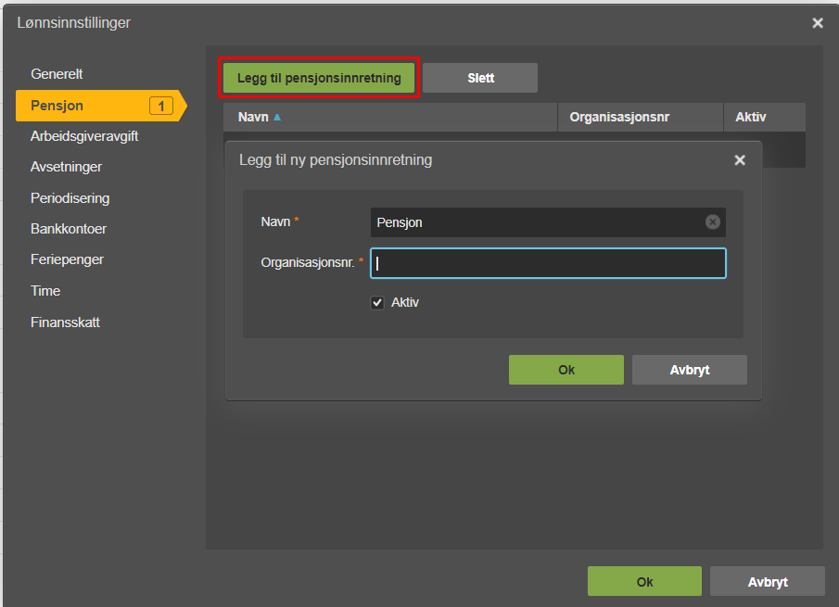The width and height of the screenshot is (839, 607).
Task: Close the Legg til ny pensjonsinnretning dialog
Action: (740, 160)
